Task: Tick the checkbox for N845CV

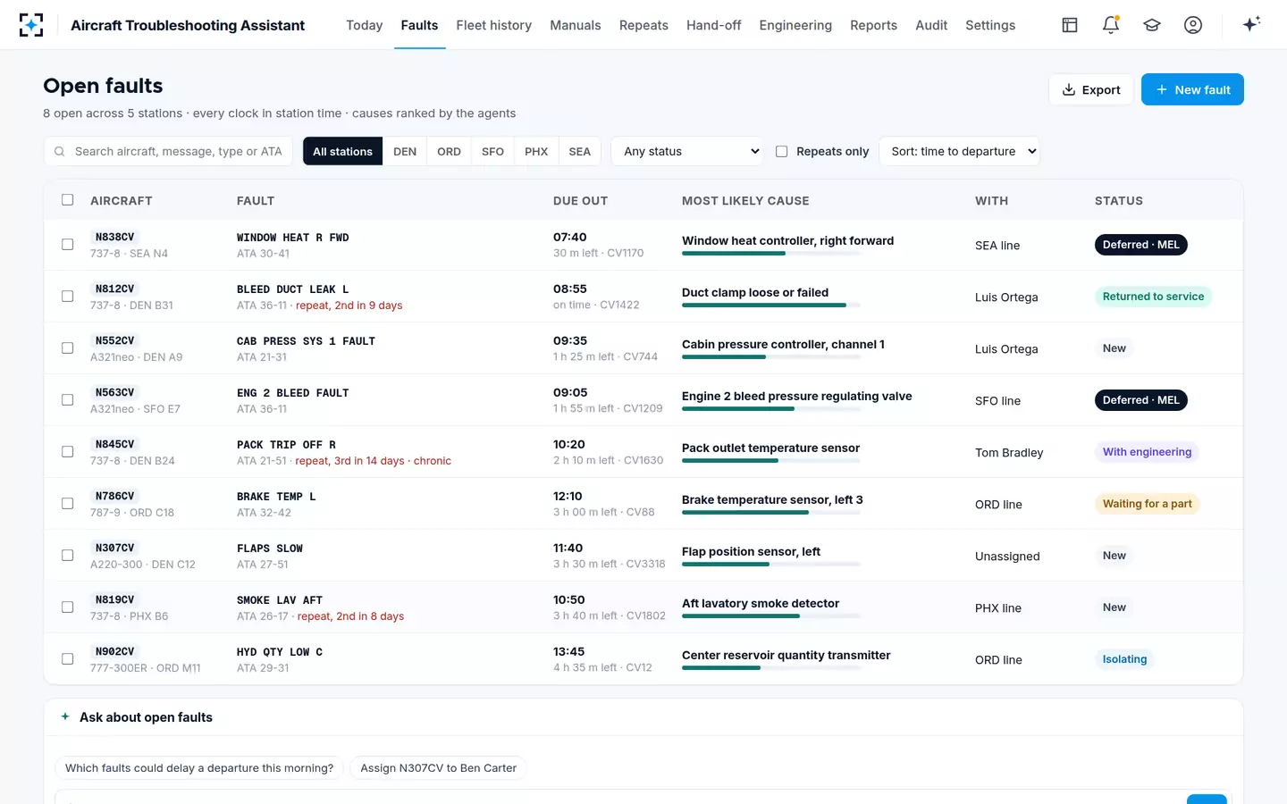Action: point(67,451)
